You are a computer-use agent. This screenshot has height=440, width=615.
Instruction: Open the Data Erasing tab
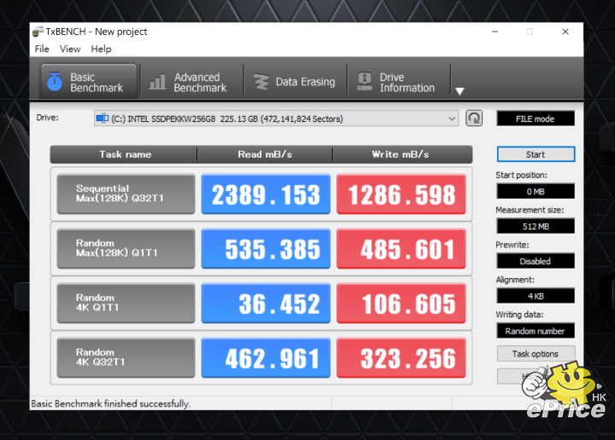(295, 82)
